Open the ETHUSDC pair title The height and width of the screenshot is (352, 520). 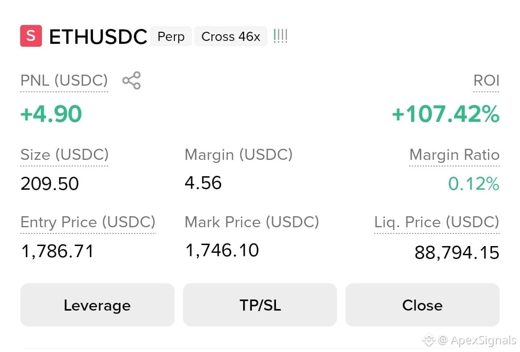98,37
